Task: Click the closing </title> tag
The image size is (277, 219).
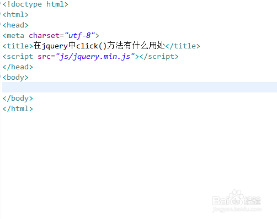Action: pyautogui.click(x=183, y=46)
